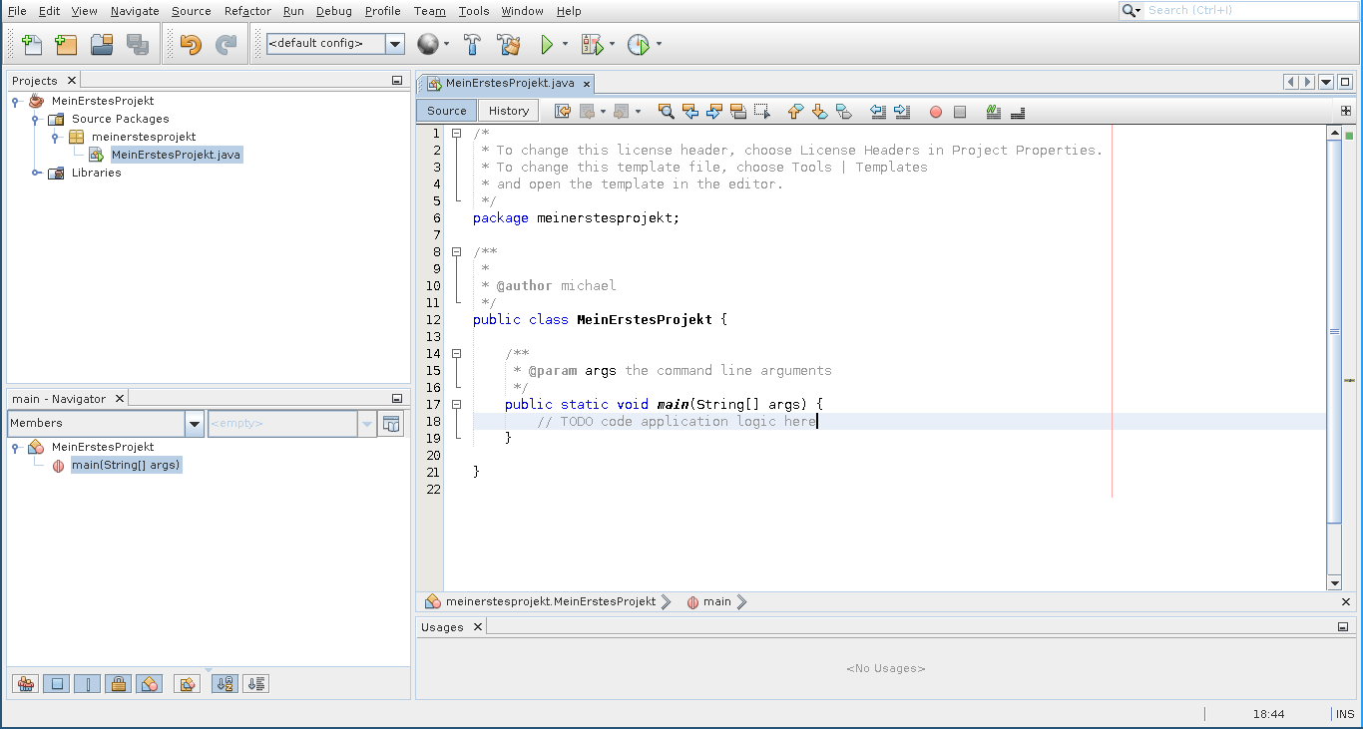
Task: Open the Navigator Members dropdown
Action: [195, 423]
